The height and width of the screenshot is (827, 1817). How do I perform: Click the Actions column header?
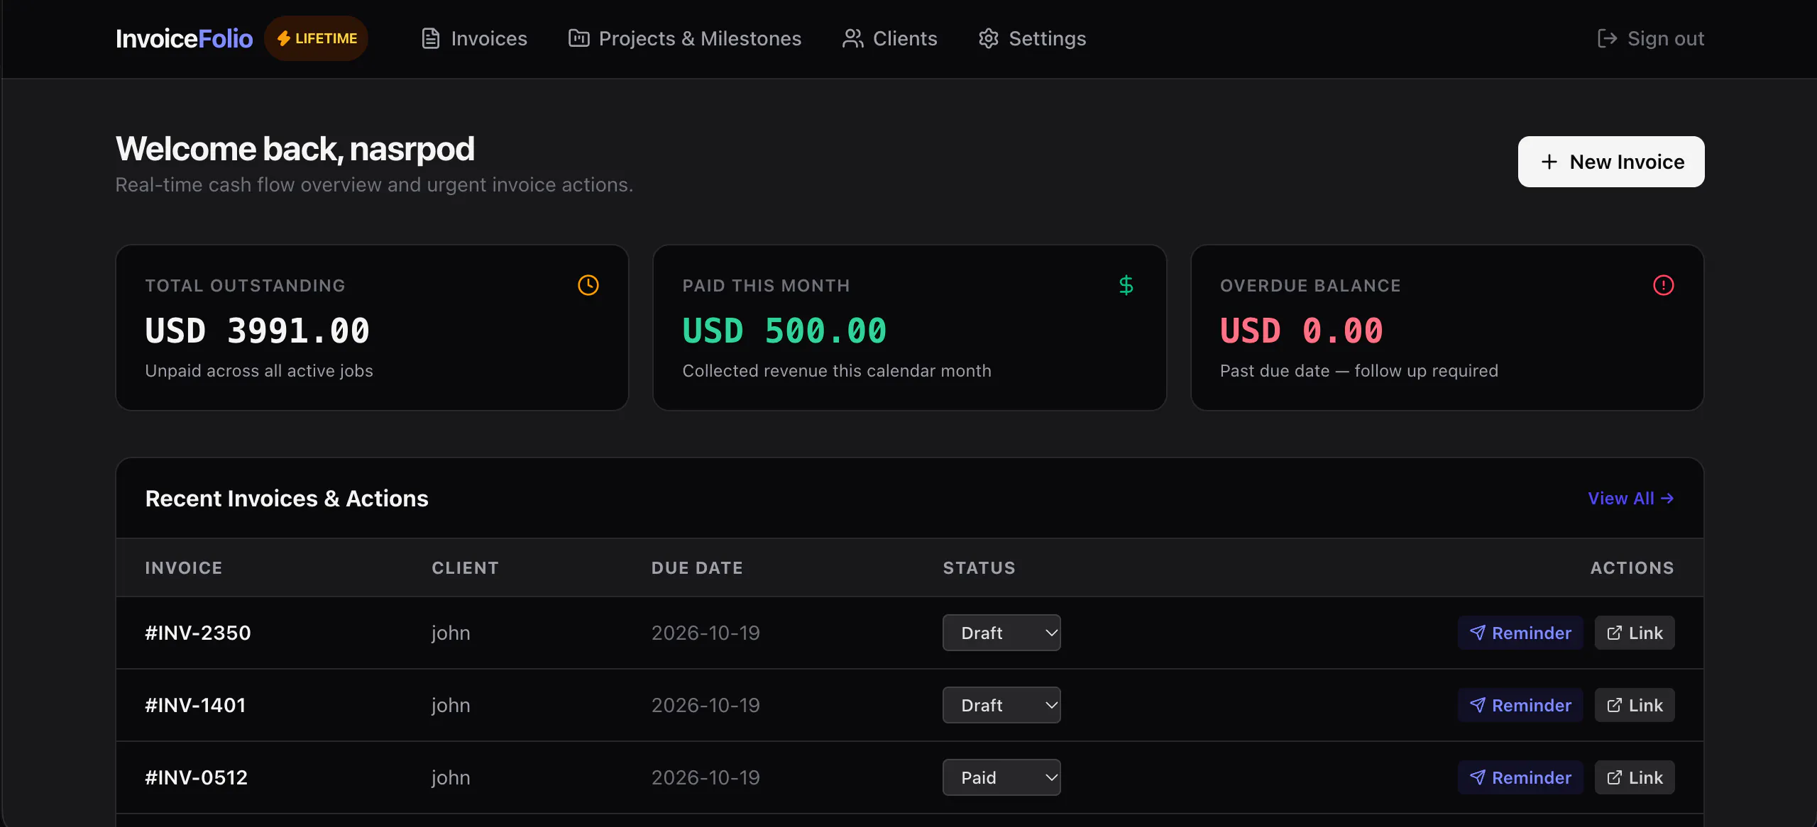tap(1632, 568)
